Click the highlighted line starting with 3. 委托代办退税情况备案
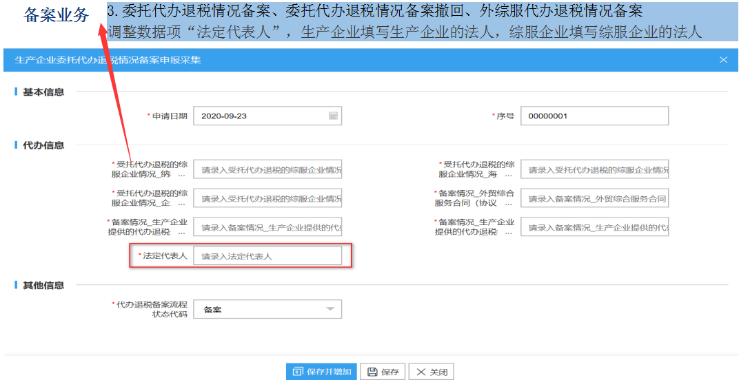Viewport: 739px width, 382px height. (375, 11)
